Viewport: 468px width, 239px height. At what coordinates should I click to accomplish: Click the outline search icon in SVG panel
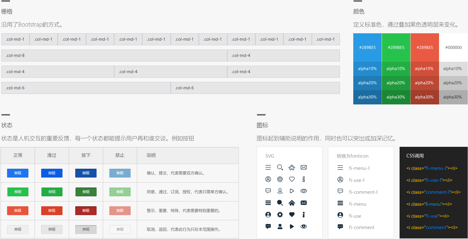tap(280, 168)
